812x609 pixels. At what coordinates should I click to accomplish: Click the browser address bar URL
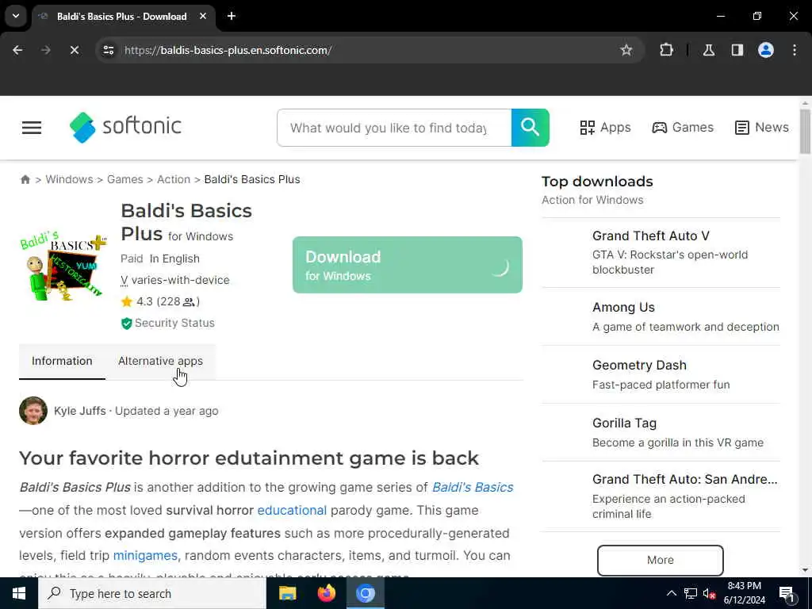(228, 50)
